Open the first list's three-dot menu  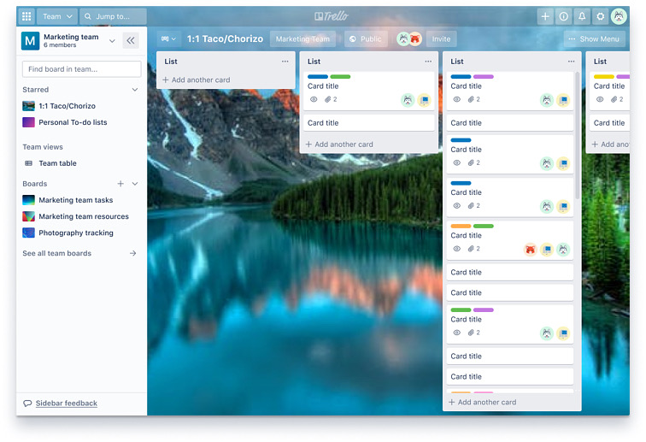[x=285, y=62]
